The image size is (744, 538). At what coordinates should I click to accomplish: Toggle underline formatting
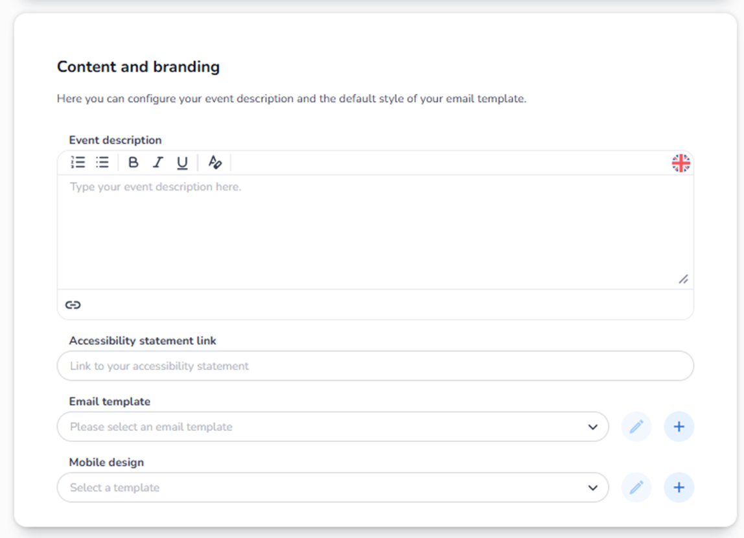pyautogui.click(x=182, y=163)
